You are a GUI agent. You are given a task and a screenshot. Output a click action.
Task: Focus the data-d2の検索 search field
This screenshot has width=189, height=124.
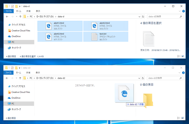click(165, 78)
